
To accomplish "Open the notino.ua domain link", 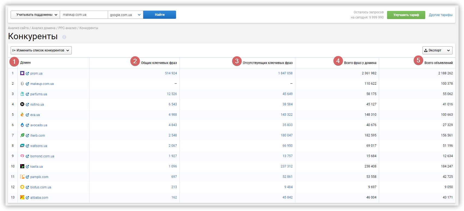I will (x=37, y=105).
